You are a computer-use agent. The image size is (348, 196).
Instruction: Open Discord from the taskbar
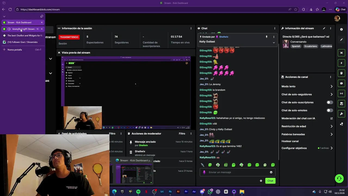click(202, 192)
